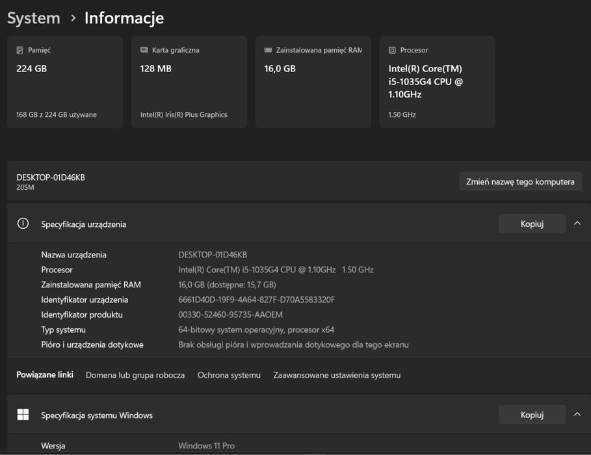Select the computer name DESKTOP-01D46KB header text

click(51, 177)
